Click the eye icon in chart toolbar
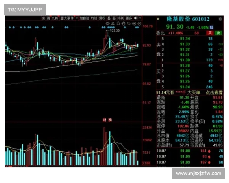The height and width of the screenshot is (183, 229). (108, 24)
